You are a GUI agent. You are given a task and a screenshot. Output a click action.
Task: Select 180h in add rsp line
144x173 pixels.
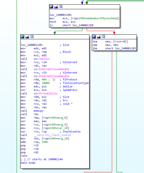45,142
